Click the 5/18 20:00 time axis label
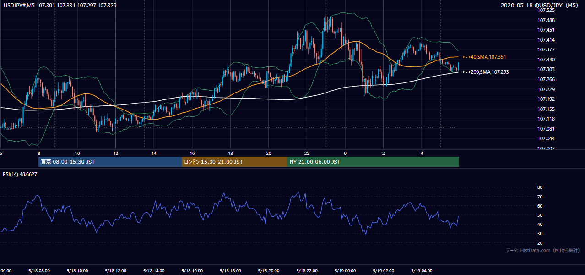Screen dimensions: 585x275 (268, 271)
